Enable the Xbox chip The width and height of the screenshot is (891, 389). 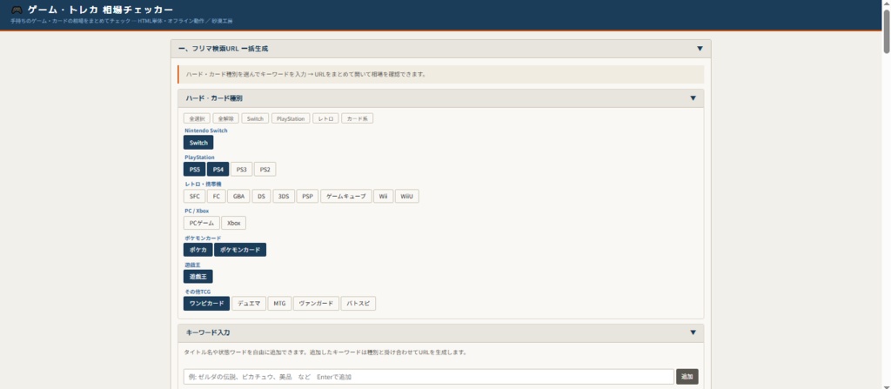click(x=233, y=223)
